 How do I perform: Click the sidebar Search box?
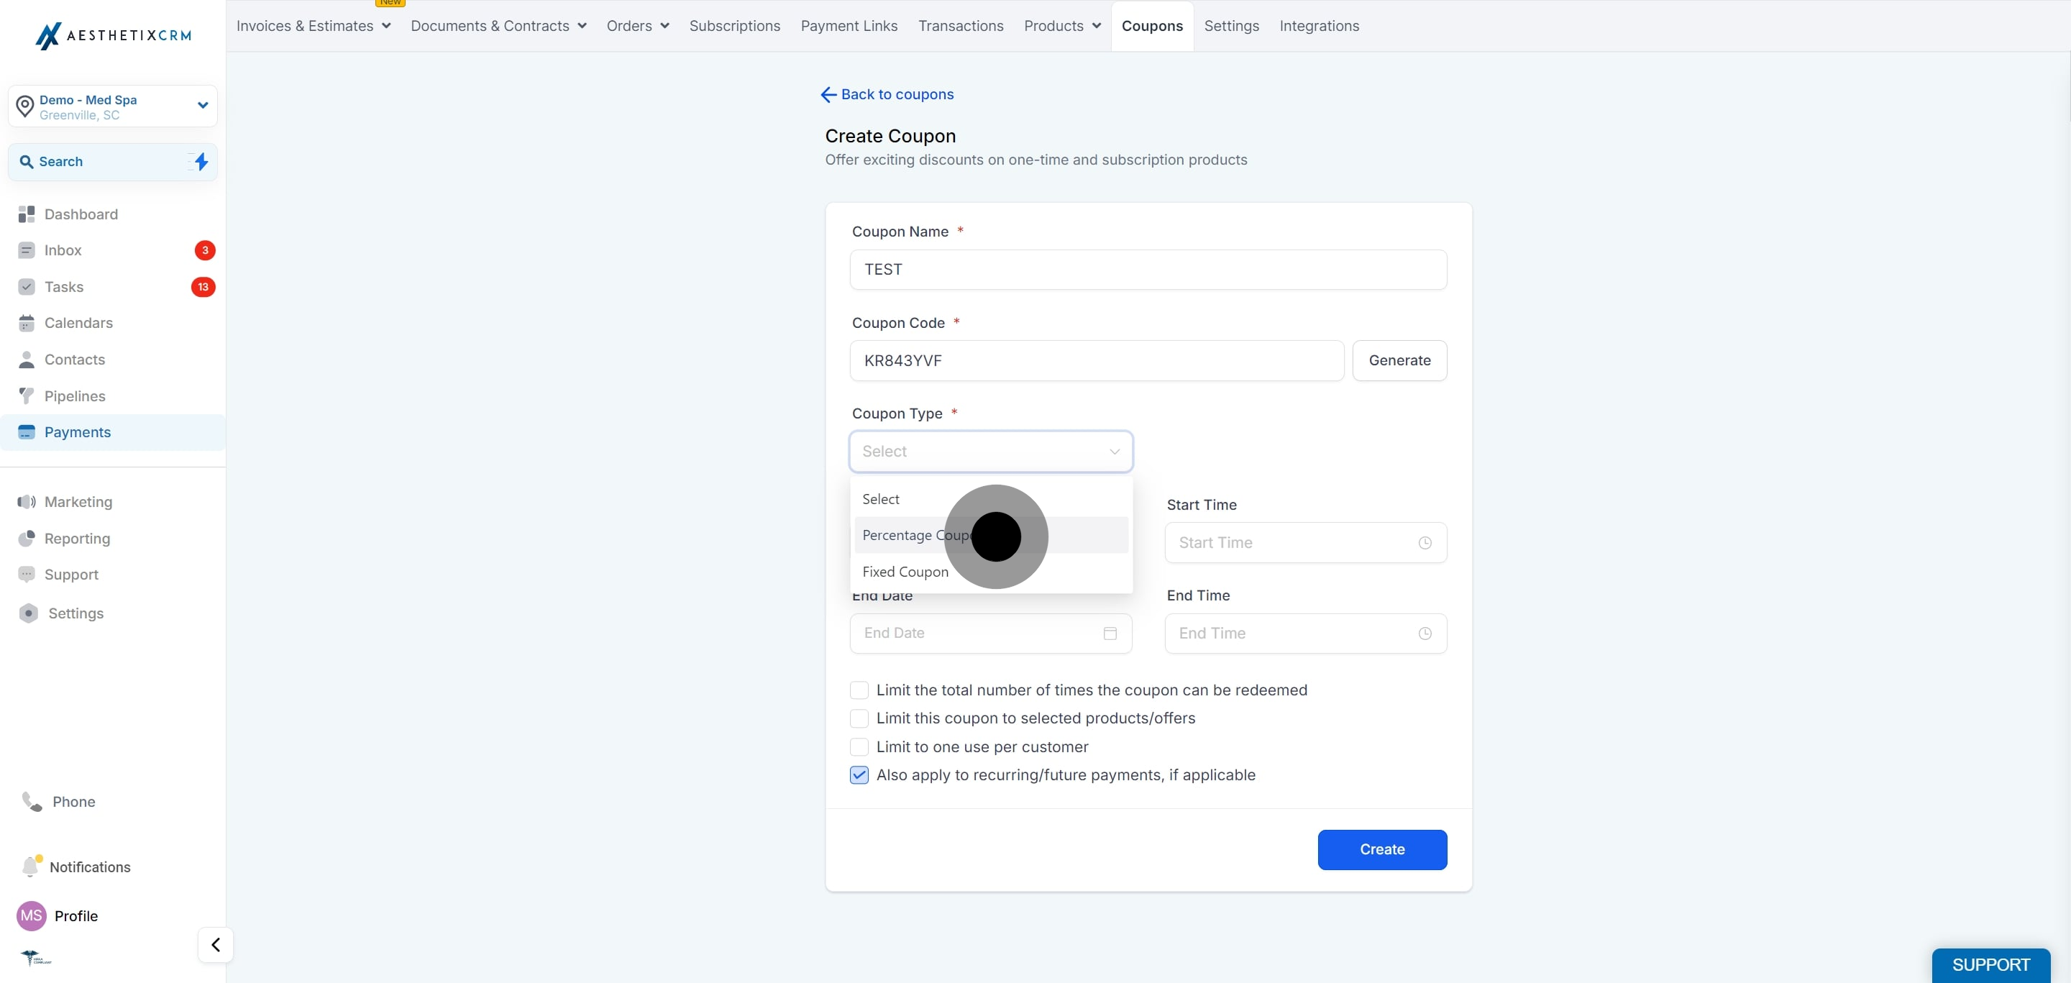point(113,162)
